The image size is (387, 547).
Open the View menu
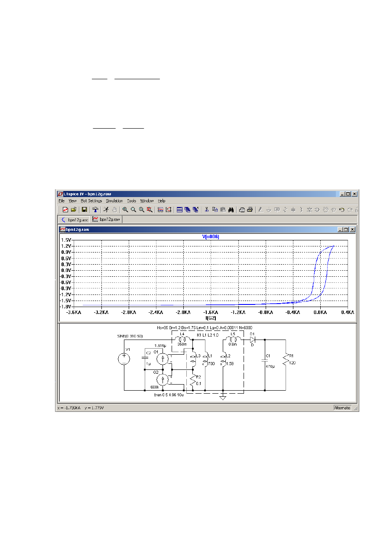72,201
